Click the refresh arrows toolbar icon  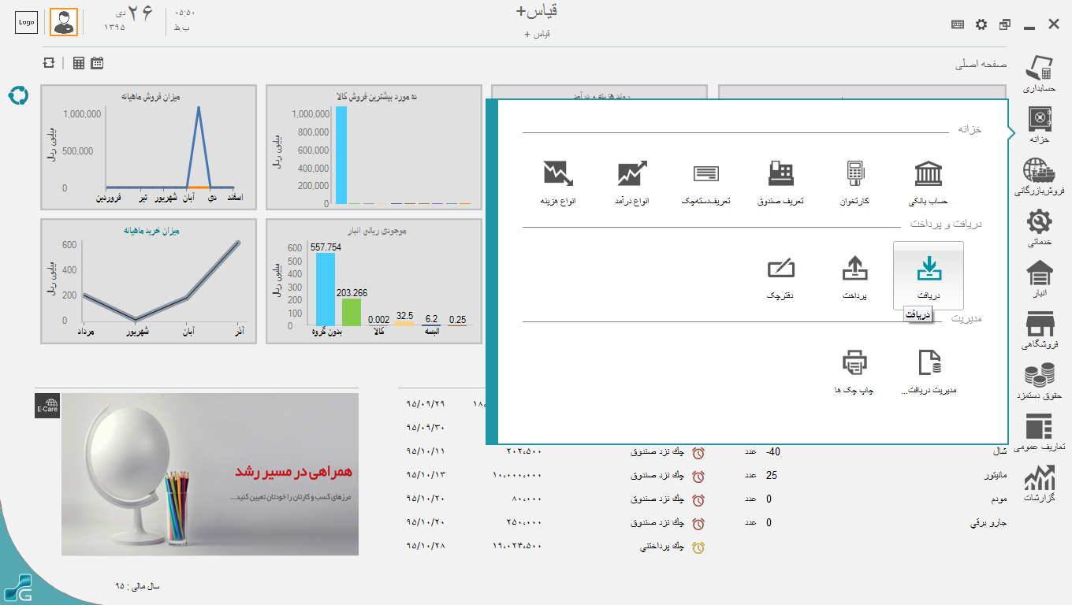50,63
